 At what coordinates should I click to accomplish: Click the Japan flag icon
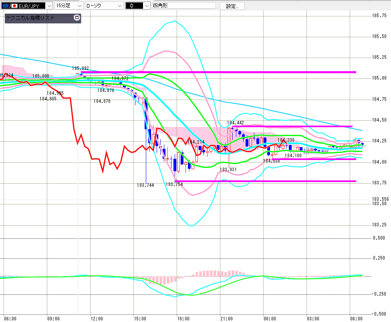(x=14, y=6)
